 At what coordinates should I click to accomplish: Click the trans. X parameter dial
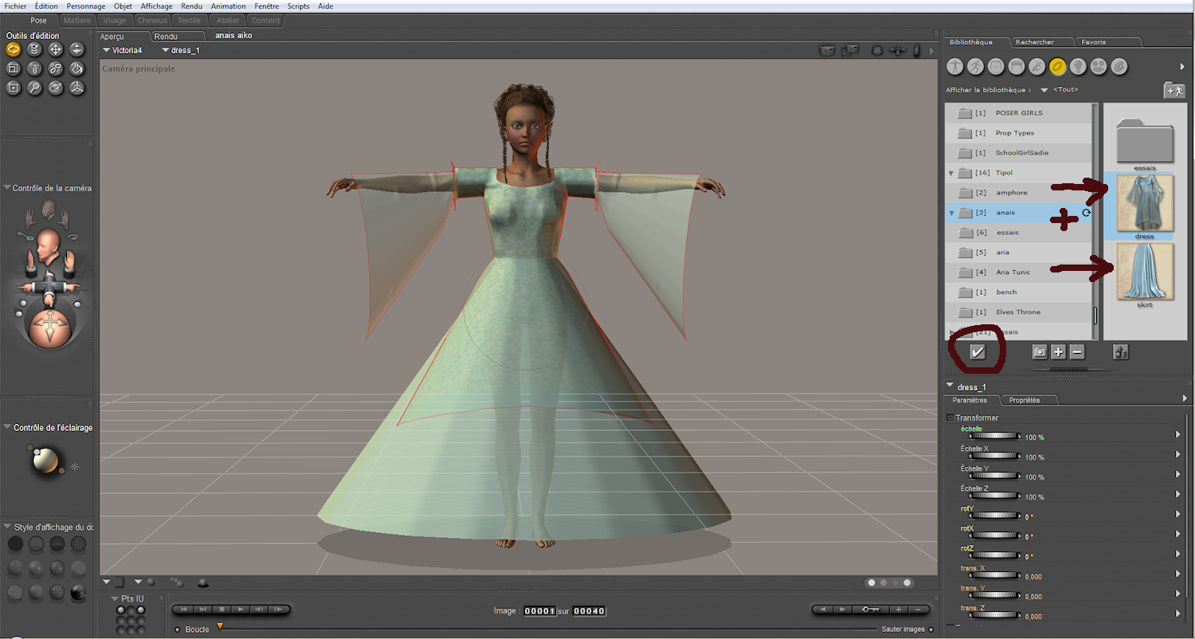[x=994, y=575]
